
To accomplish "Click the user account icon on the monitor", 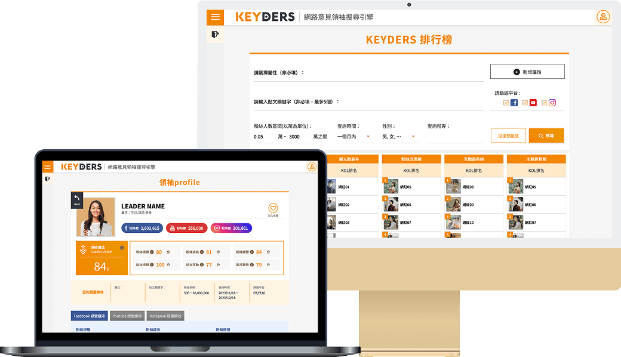I will coord(603,17).
